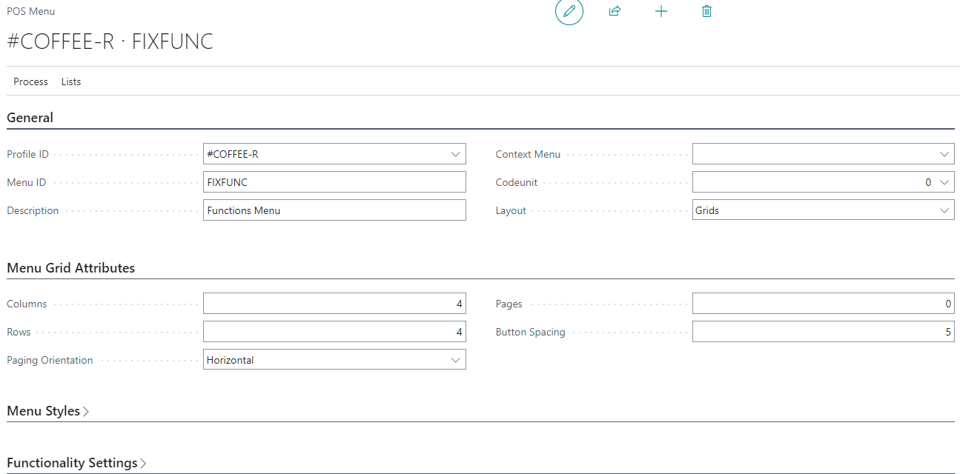Screen dimensions: 960x474
Task: Click the Menu ID input field
Action: pos(334,182)
